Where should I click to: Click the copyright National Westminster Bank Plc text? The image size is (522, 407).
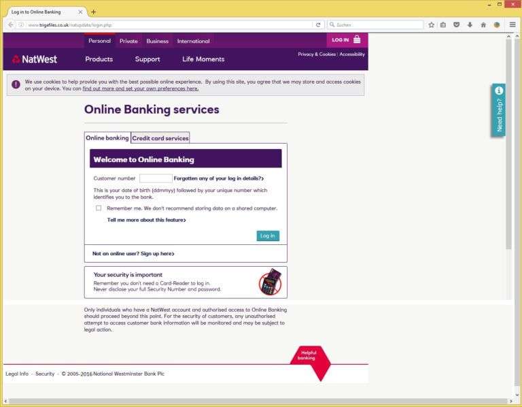[113, 374]
